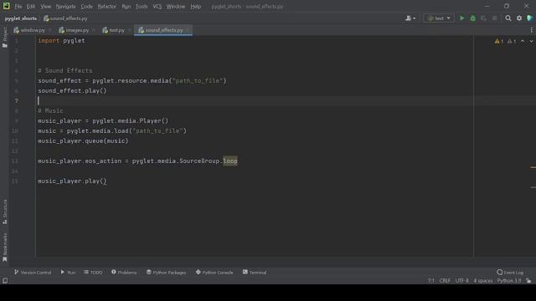The height and width of the screenshot is (301, 536).
Task: Open the TODO tool window
Action: 93,273
